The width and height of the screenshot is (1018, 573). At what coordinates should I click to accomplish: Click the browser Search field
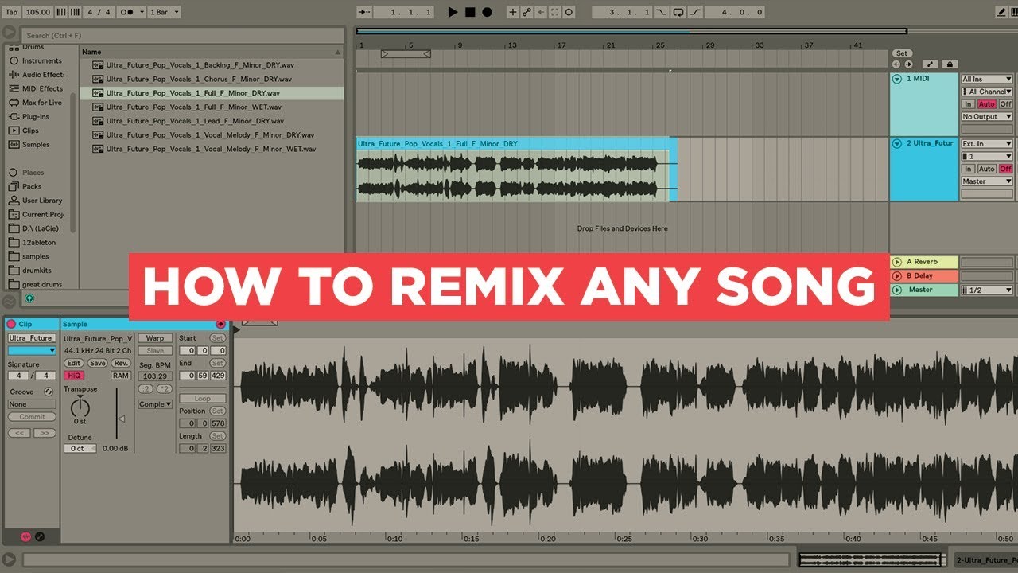point(182,35)
